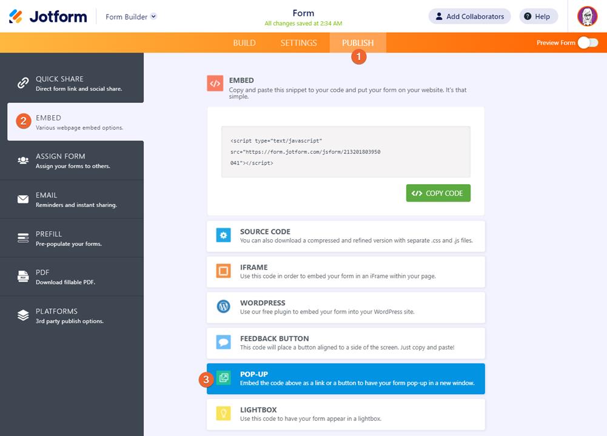This screenshot has width=607, height=436.
Task: Select the POP-UP embed option
Action: click(346, 379)
